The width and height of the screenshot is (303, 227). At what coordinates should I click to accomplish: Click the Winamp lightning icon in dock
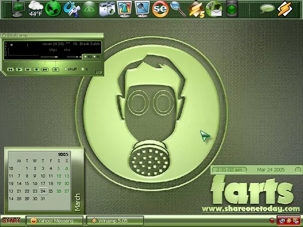point(285,8)
